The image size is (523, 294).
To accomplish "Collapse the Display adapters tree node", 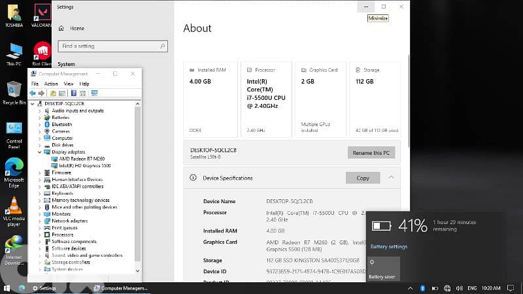I will pyautogui.click(x=40, y=152).
